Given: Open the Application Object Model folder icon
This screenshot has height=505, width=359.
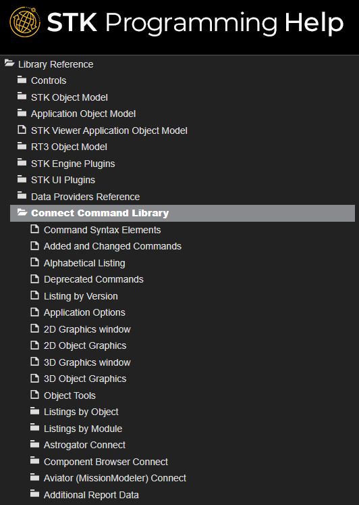Looking at the screenshot, I should coord(22,113).
